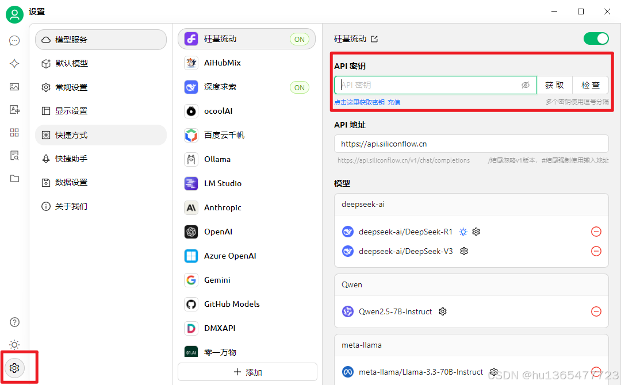
Task: Select the LM Studio provider
Action: coord(247,183)
